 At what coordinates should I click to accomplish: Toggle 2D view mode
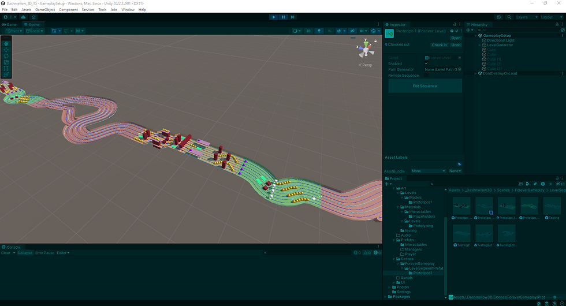pos(308,31)
